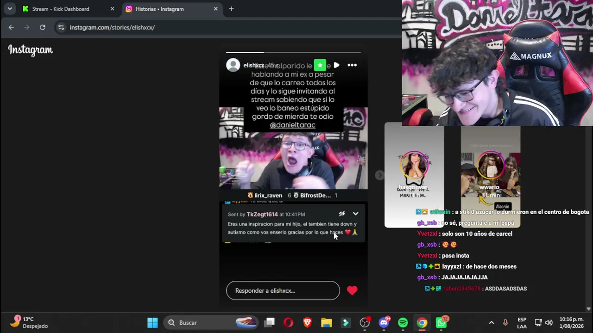Click the taskbar Buscar search box
The image size is (593, 333).
(x=212, y=322)
